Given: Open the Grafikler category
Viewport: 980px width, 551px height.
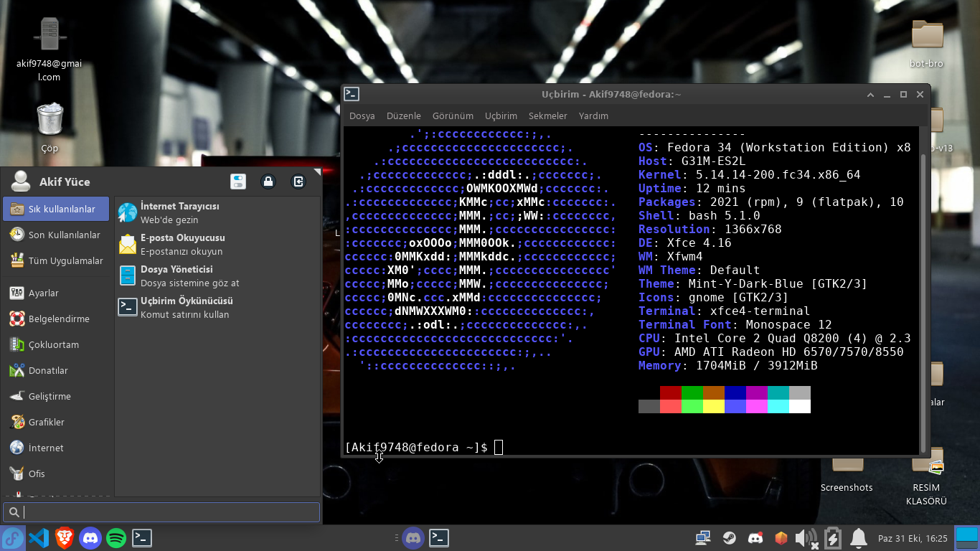Looking at the screenshot, I should coord(56,422).
